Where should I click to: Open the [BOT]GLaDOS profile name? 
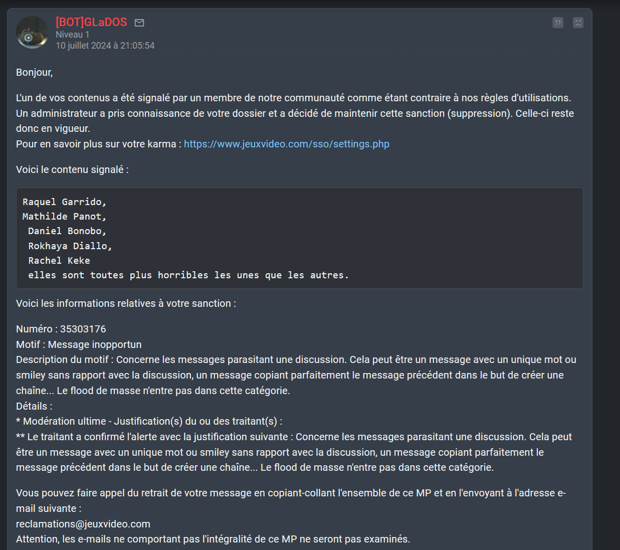point(91,22)
